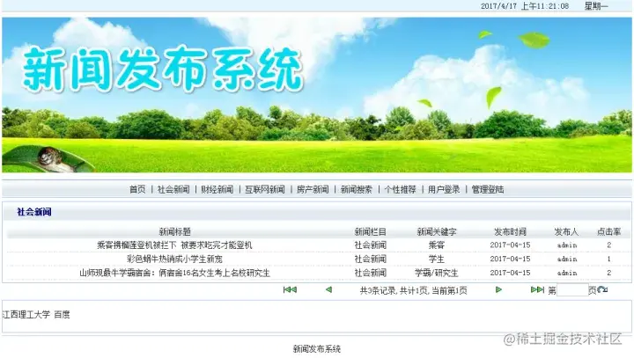Click 星期一 weekday text at top

click(x=596, y=6)
